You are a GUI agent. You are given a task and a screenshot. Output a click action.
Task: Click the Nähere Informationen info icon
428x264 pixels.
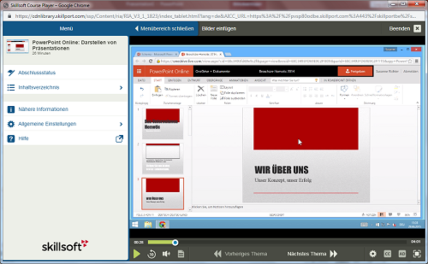11,109
